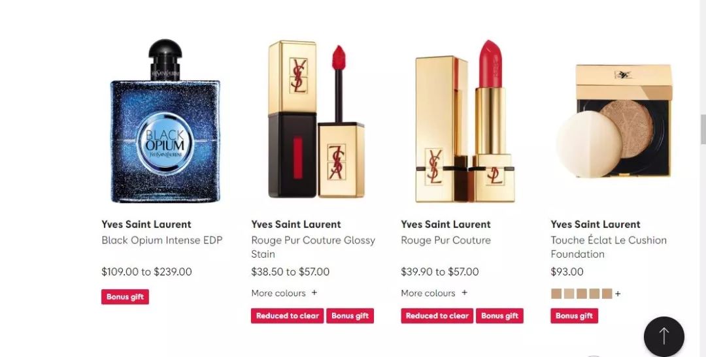
Task: Click Reduced to clear under Rouge Pur Couture
Action: (x=437, y=316)
